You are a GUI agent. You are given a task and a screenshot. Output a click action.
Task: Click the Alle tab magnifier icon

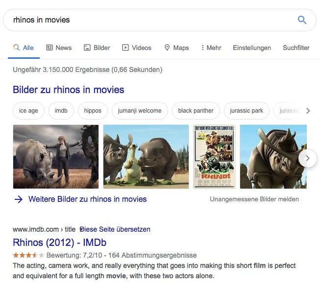click(x=17, y=48)
